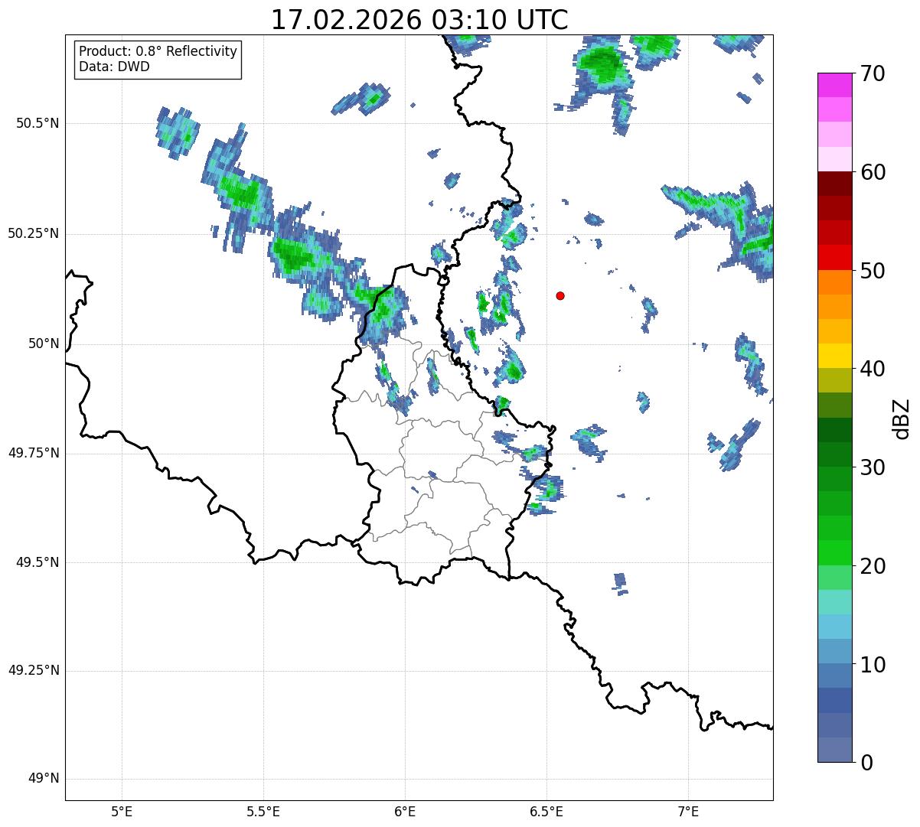Click the 5.5°E longitude label
Screen dimensions: 920x827
click(x=263, y=811)
